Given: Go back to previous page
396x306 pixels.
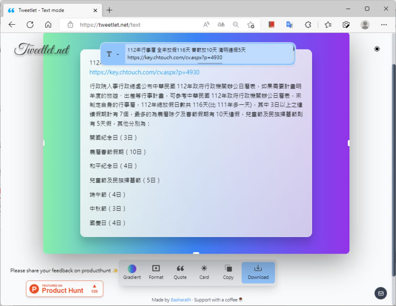Looking at the screenshot, I should [12, 25].
